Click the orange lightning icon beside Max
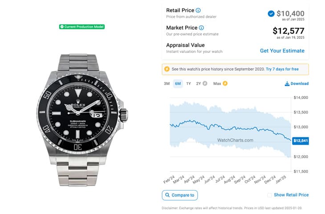The width and height of the screenshot is (325, 214). tap(225, 83)
